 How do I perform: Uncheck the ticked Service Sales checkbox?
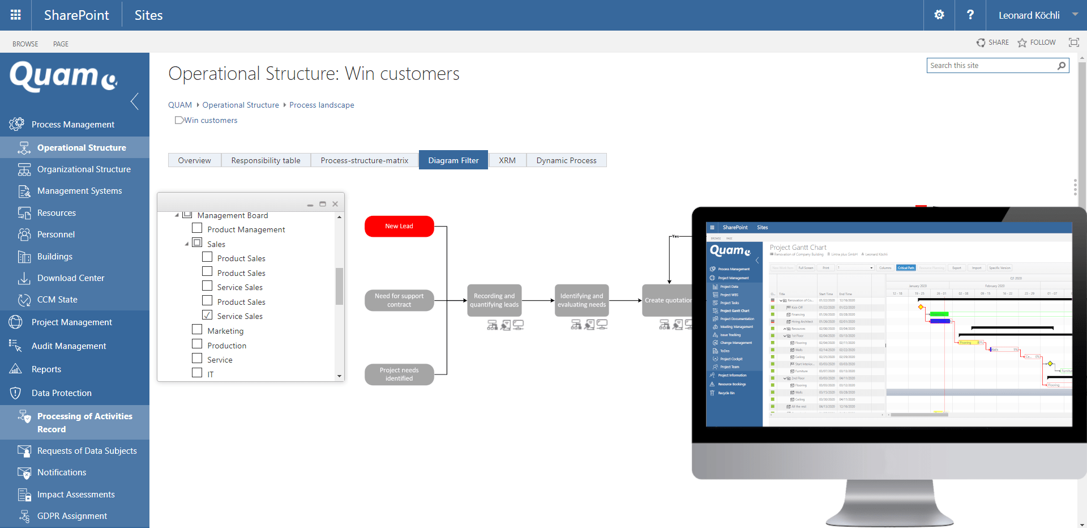pyautogui.click(x=207, y=315)
